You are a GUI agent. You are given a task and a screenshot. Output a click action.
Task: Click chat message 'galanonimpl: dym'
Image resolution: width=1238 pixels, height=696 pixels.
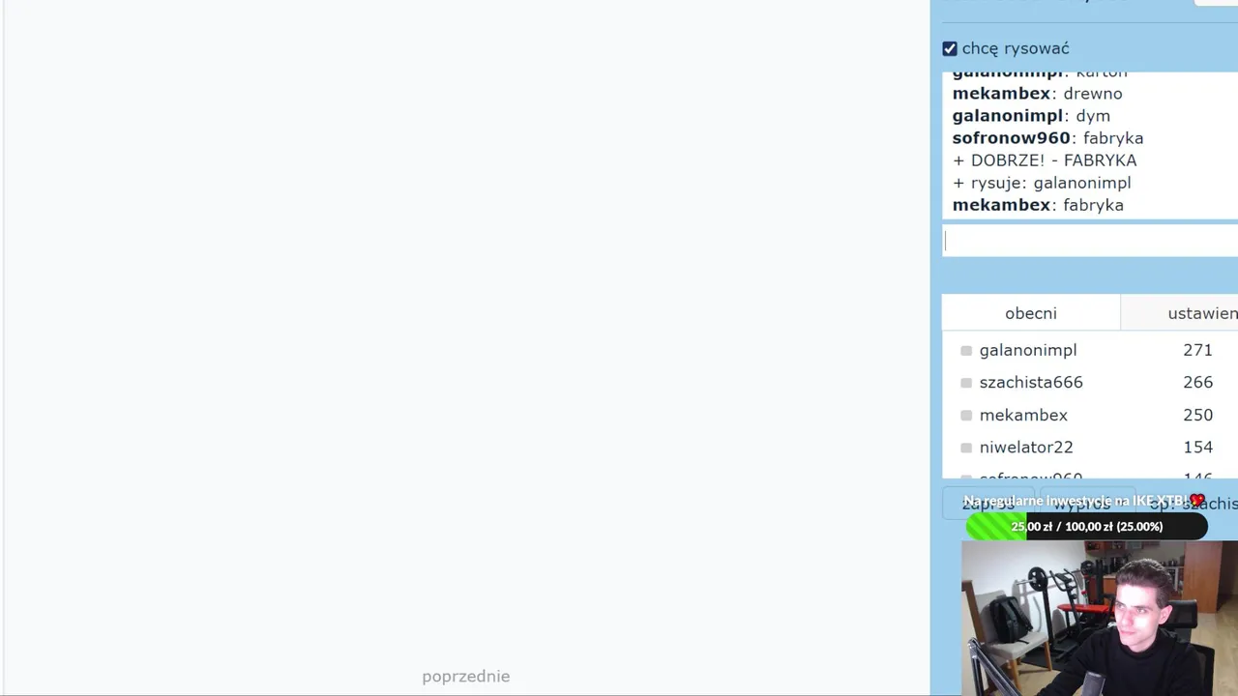1031,116
